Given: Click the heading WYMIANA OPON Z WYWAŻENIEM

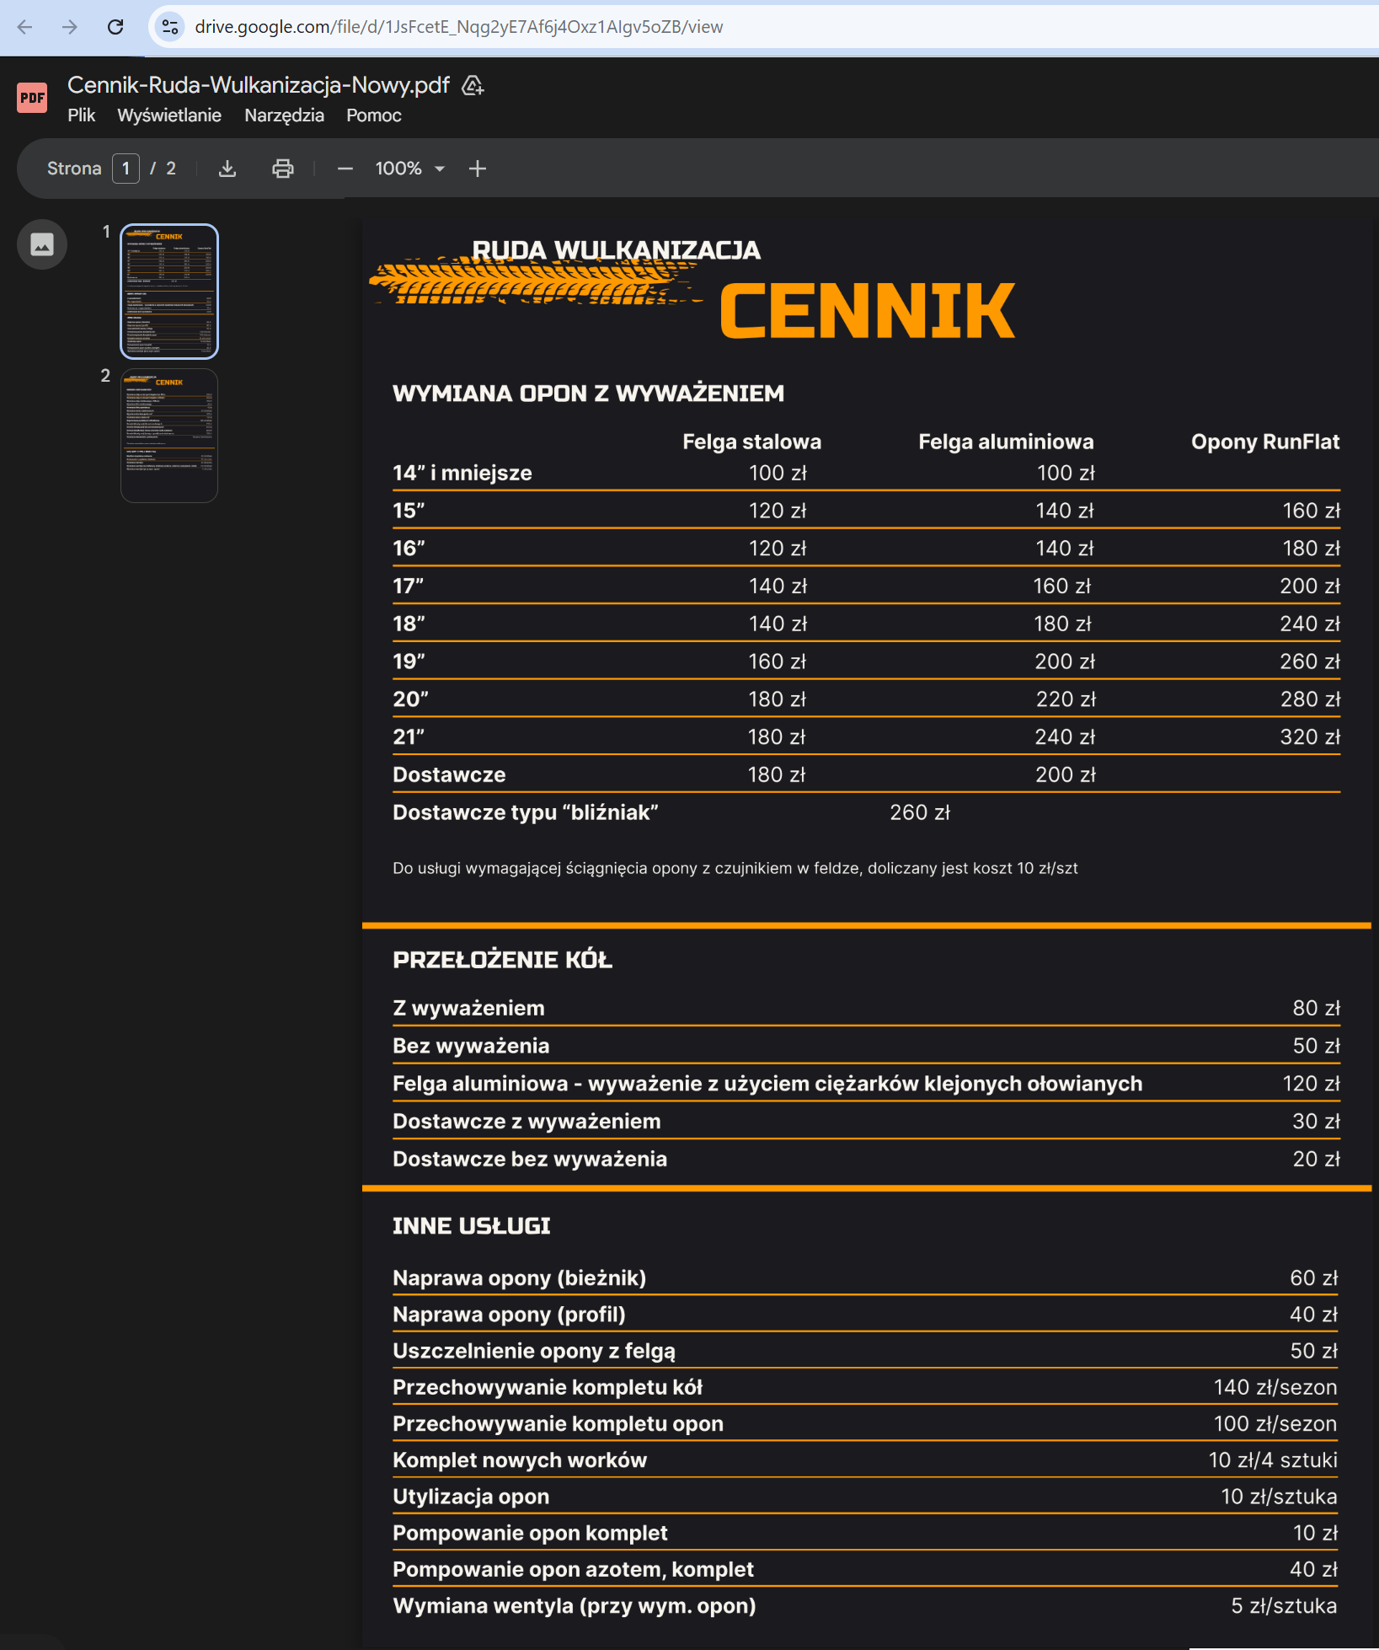Looking at the screenshot, I should click(x=588, y=394).
